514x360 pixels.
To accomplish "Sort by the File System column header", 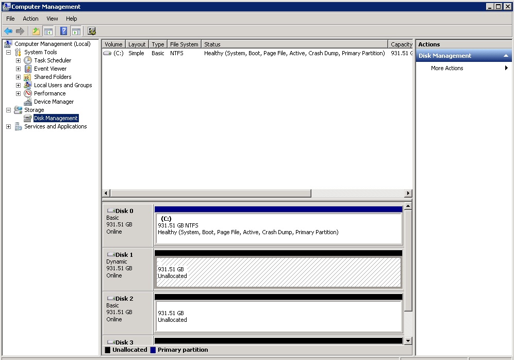I will pyautogui.click(x=184, y=44).
